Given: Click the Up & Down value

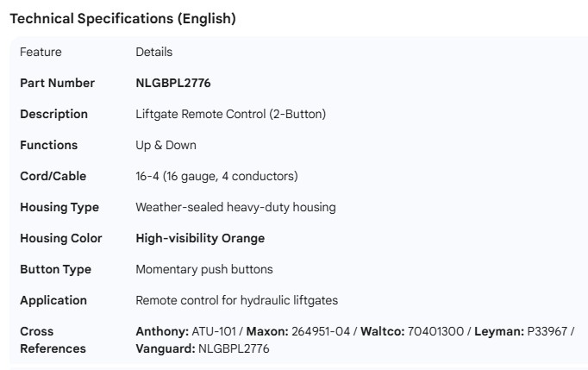Looking at the screenshot, I should [166, 145].
